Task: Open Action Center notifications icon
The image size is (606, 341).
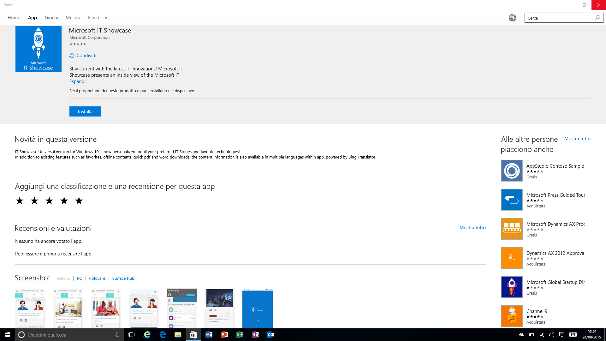Action: (x=562, y=335)
